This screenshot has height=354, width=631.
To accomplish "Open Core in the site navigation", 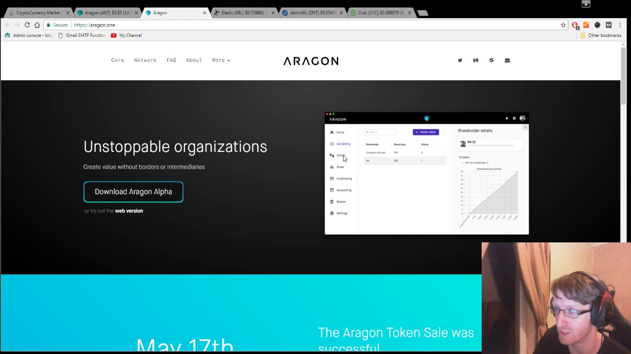I will 117,60.
